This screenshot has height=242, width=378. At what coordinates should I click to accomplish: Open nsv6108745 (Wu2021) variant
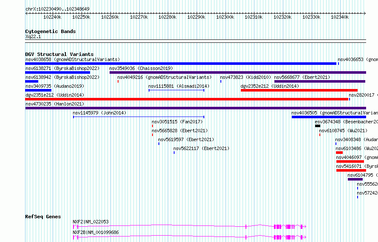tap(343, 131)
